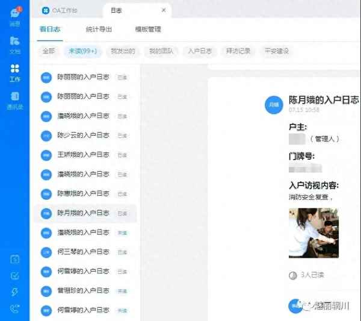Open 王娇娥的入户日志 list entry
This screenshot has width=361, height=321.
(85, 155)
